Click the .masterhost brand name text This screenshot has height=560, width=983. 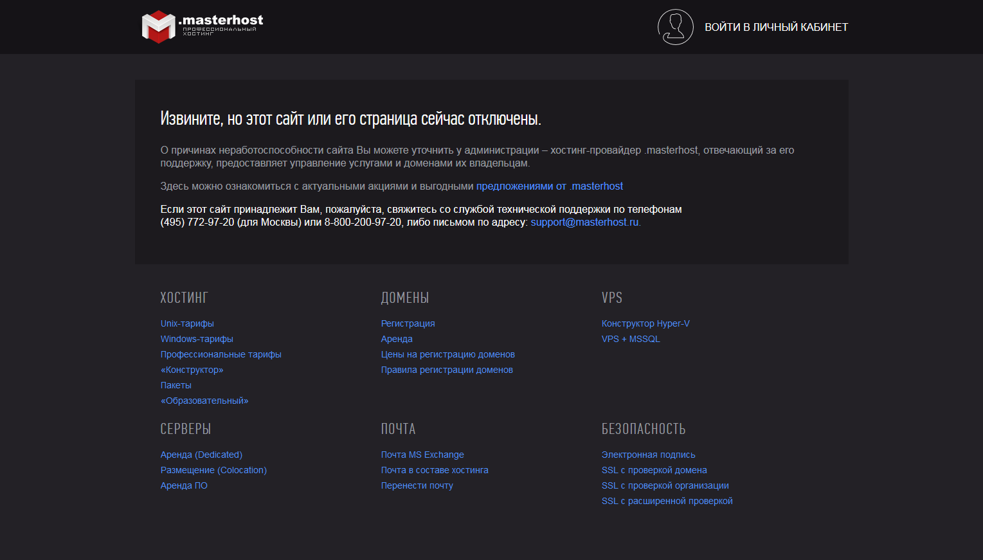click(221, 20)
